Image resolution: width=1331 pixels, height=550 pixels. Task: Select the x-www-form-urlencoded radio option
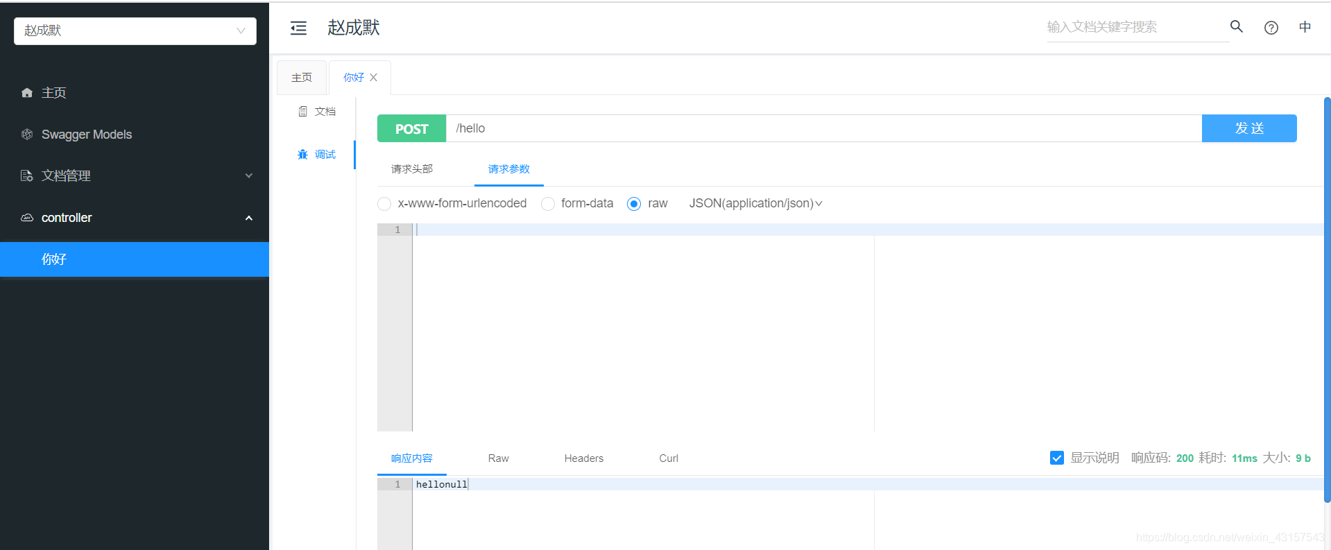(x=384, y=203)
